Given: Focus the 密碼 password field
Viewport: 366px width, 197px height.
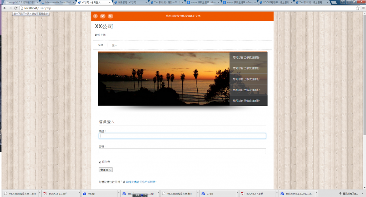Looking at the screenshot, I should coord(182,151).
